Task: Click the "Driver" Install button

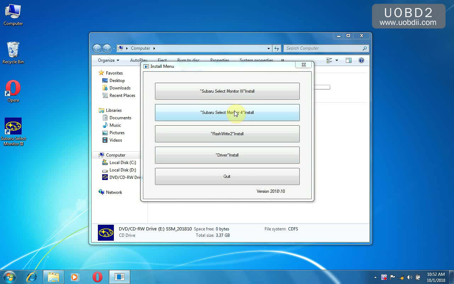Action: 227,155
